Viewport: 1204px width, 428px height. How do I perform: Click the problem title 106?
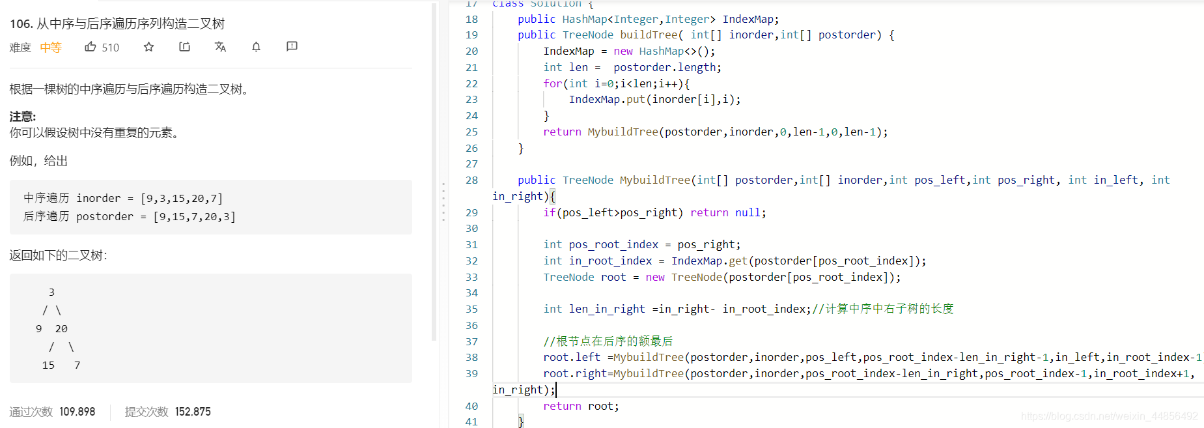(x=117, y=24)
